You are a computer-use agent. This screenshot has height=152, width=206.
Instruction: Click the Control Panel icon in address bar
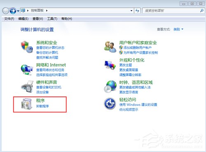(x=23, y=10)
